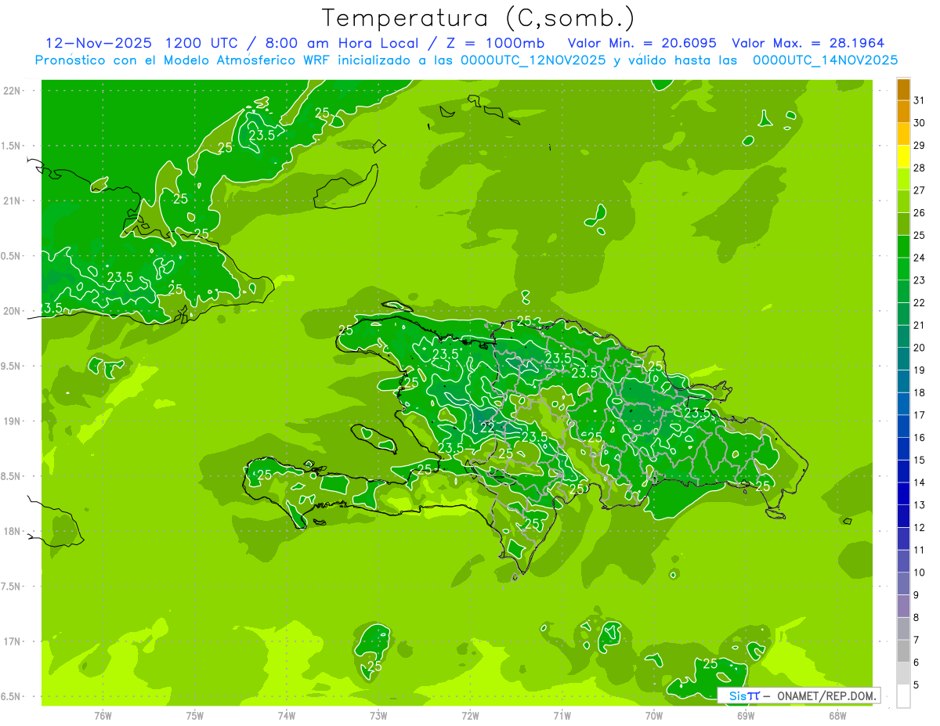Click the 15 label on the color scale
Viewport: 940px width, 726px height.
[x=920, y=461]
